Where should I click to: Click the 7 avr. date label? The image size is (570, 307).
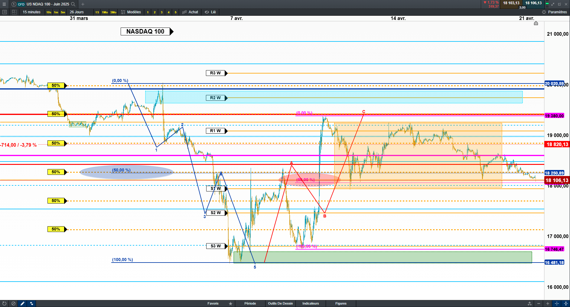coord(236,18)
